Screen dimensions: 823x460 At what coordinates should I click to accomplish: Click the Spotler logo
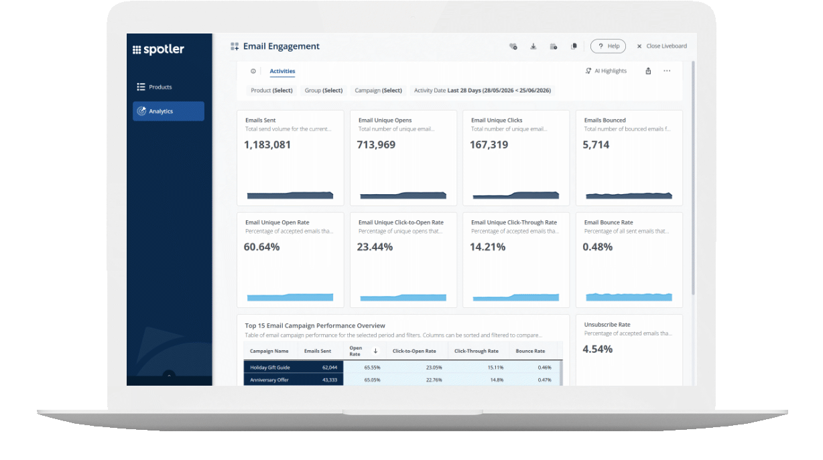click(x=158, y=50)
